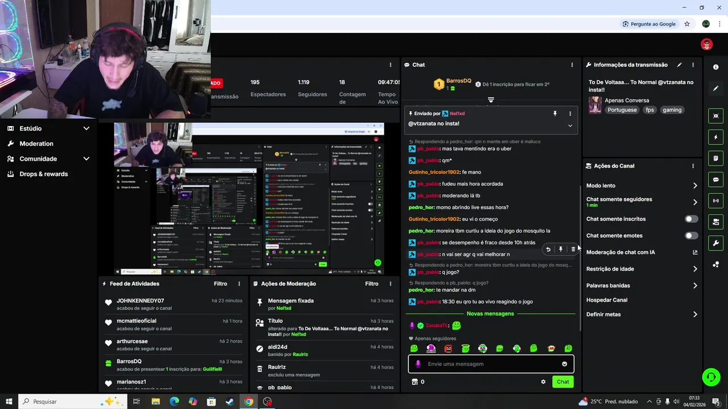Click the three-dots cluster icon in right toolbar
This screenshot has height=409, width=728.
coord(715,264)
